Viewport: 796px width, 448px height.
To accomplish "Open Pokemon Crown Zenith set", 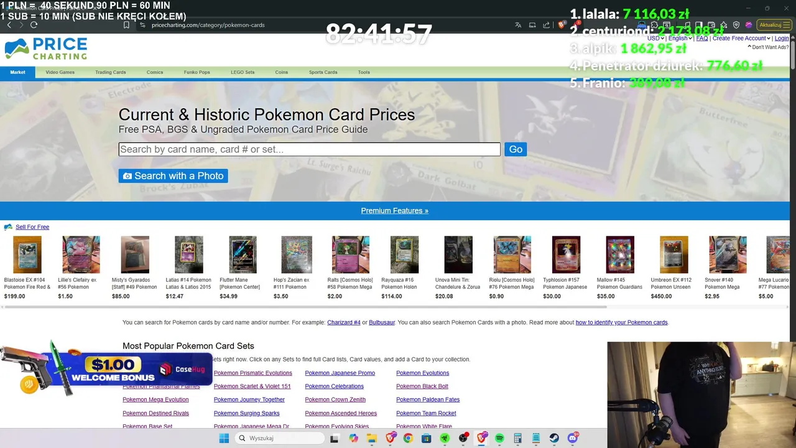I will coord(335,400).
